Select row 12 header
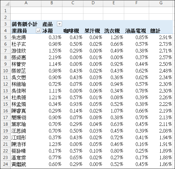 coord(5,84)
